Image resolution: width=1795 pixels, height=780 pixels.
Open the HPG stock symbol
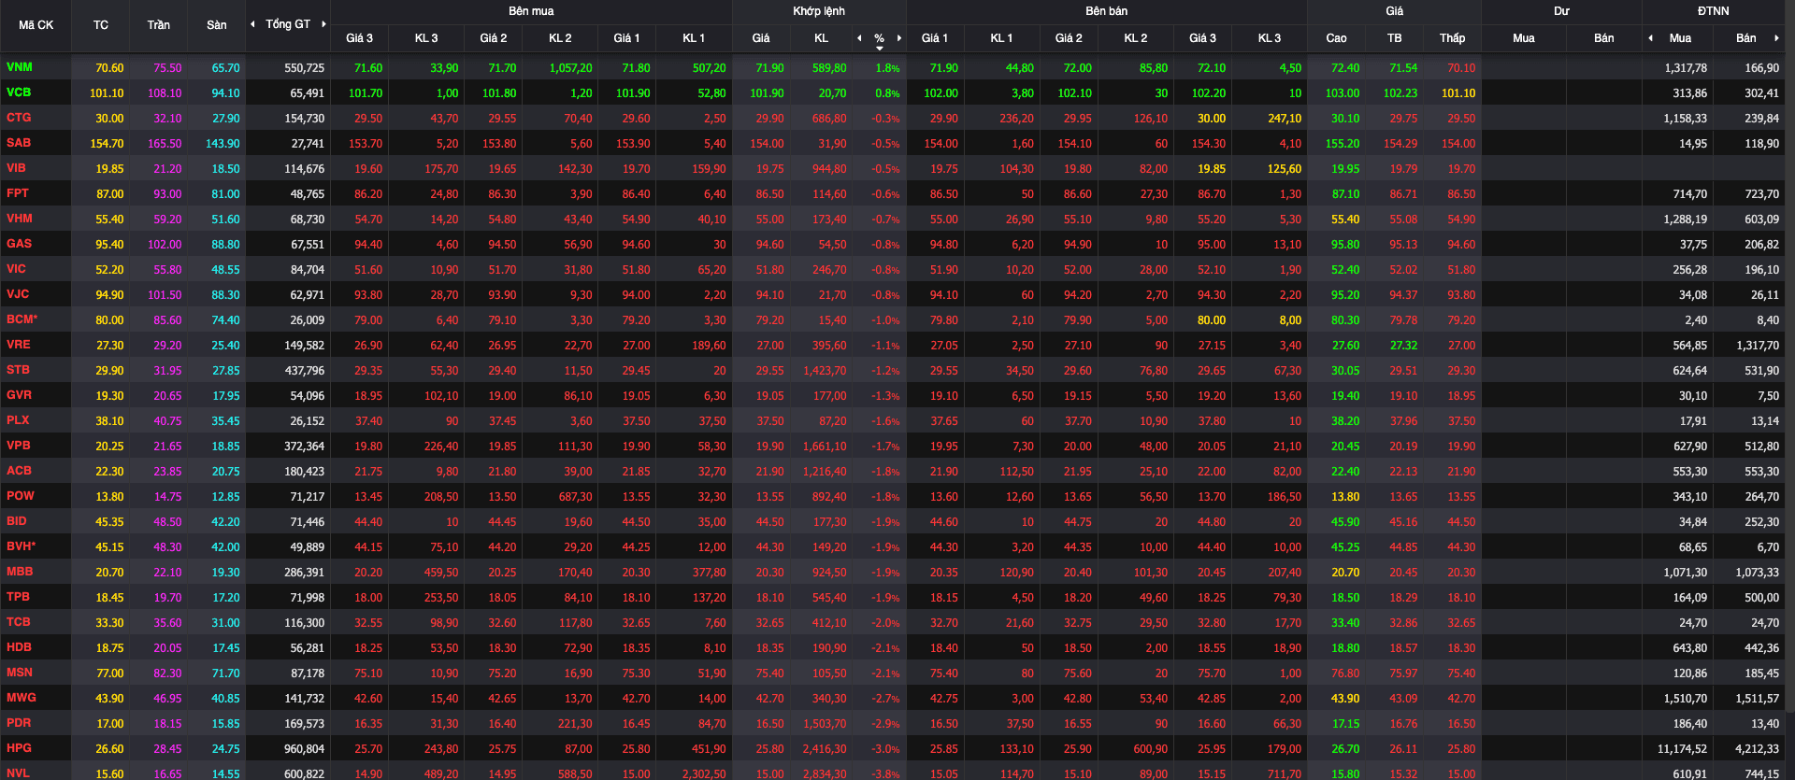tap(19, 748)
